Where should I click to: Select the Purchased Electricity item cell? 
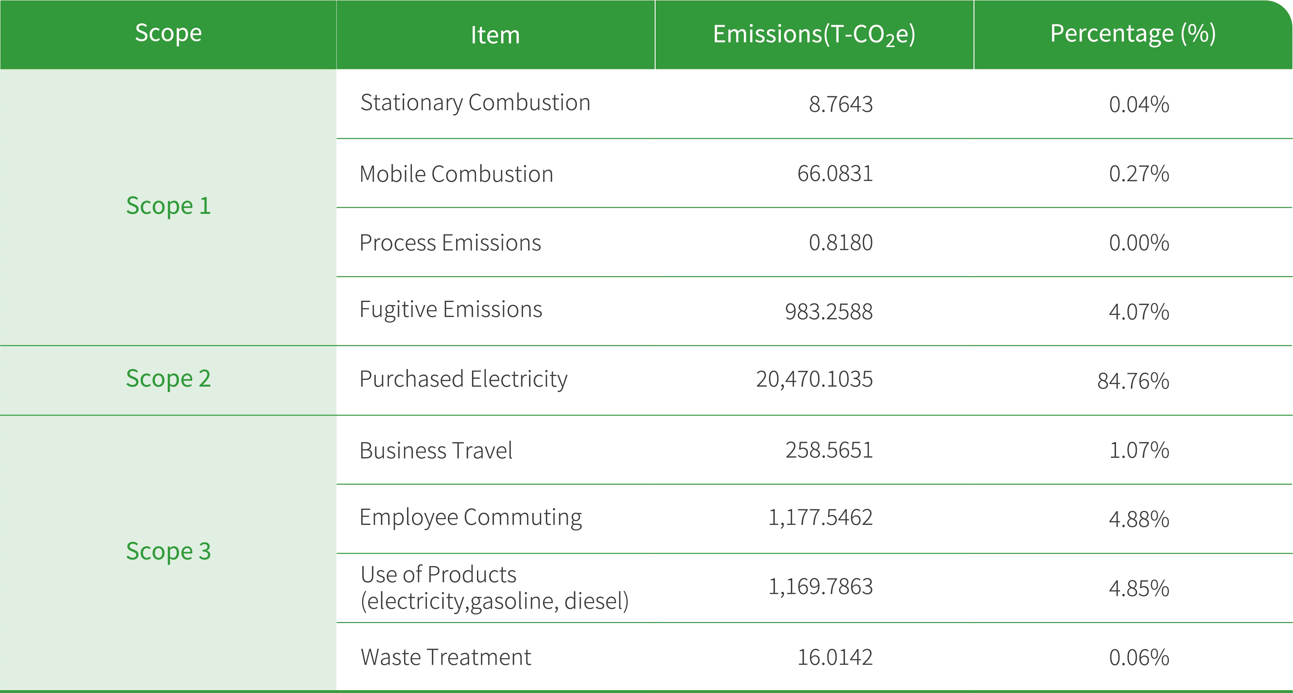[464, 380]
